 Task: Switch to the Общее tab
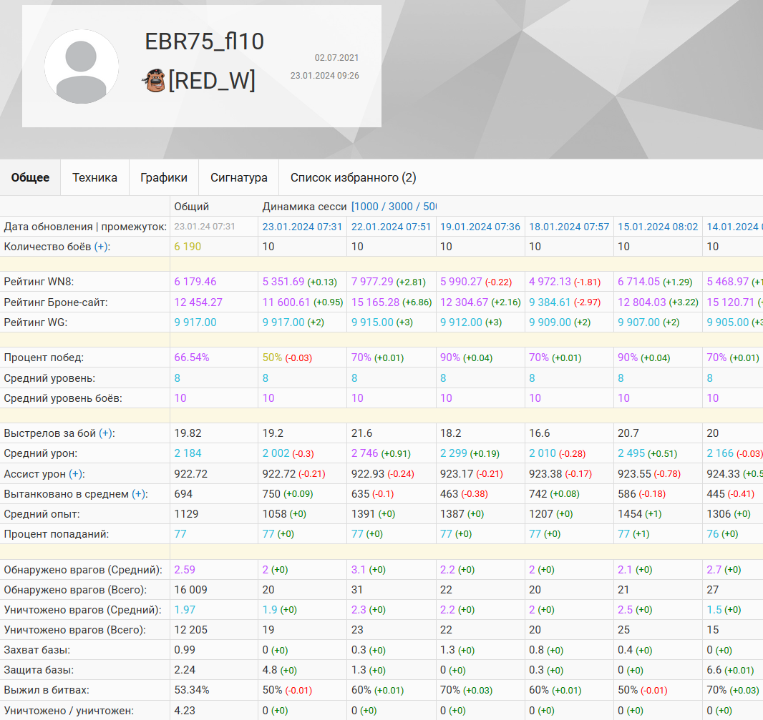point(30,177)
